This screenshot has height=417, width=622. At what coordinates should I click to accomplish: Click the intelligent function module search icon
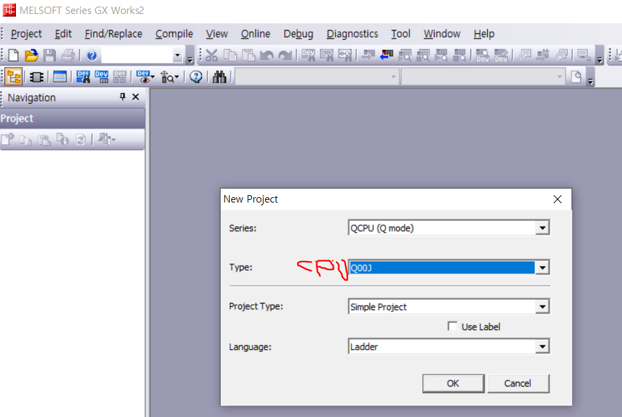169,77
